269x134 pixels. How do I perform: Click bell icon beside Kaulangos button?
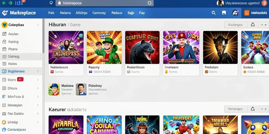pyautogui.click(x=253, y=25)
